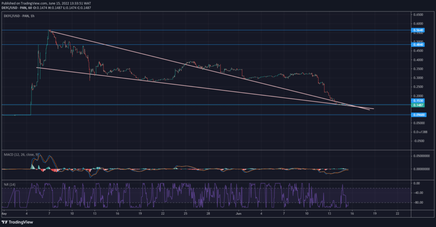Click the 28 date label on time axis

208,213
